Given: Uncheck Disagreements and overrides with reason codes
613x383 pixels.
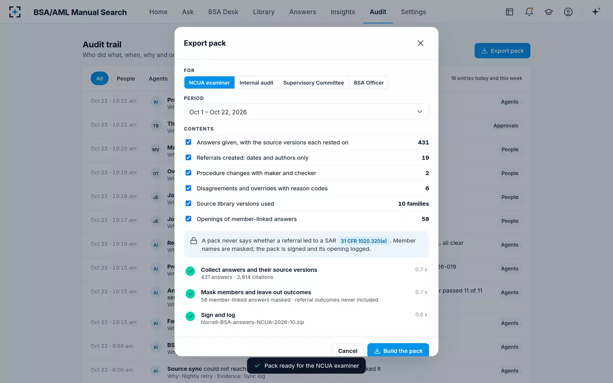Looking at the screenshot, I should (x=188, y=188).
